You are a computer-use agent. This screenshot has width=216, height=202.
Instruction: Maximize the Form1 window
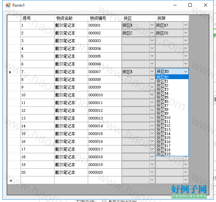[190, 5]
